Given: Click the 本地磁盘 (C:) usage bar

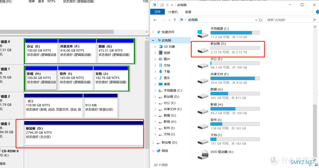Looking at the screenshot, I should (235, 33).
